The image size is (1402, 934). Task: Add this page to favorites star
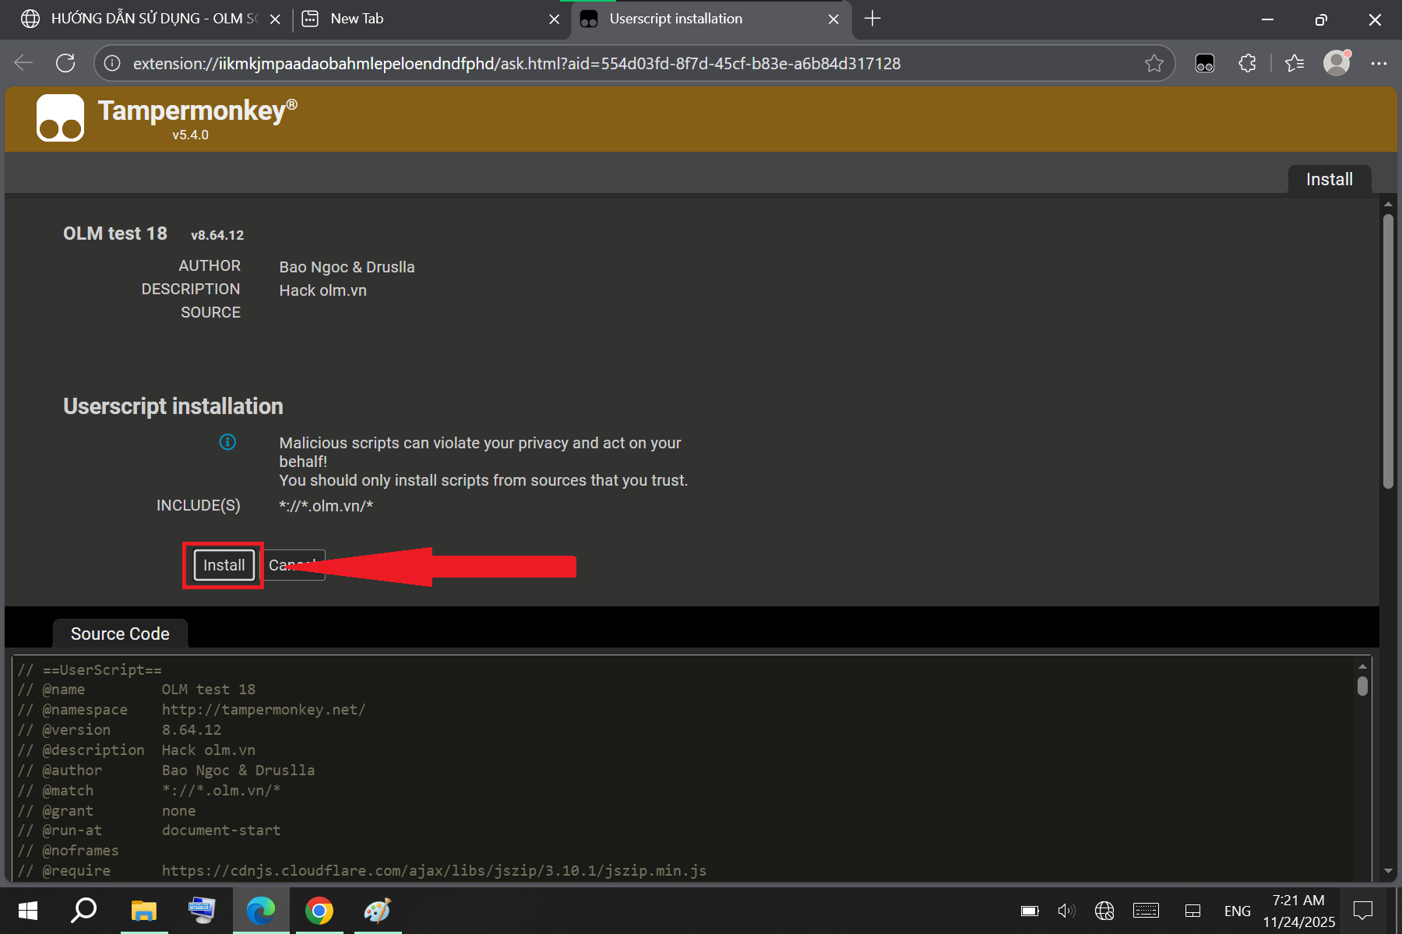click(x=1154, y=64)
